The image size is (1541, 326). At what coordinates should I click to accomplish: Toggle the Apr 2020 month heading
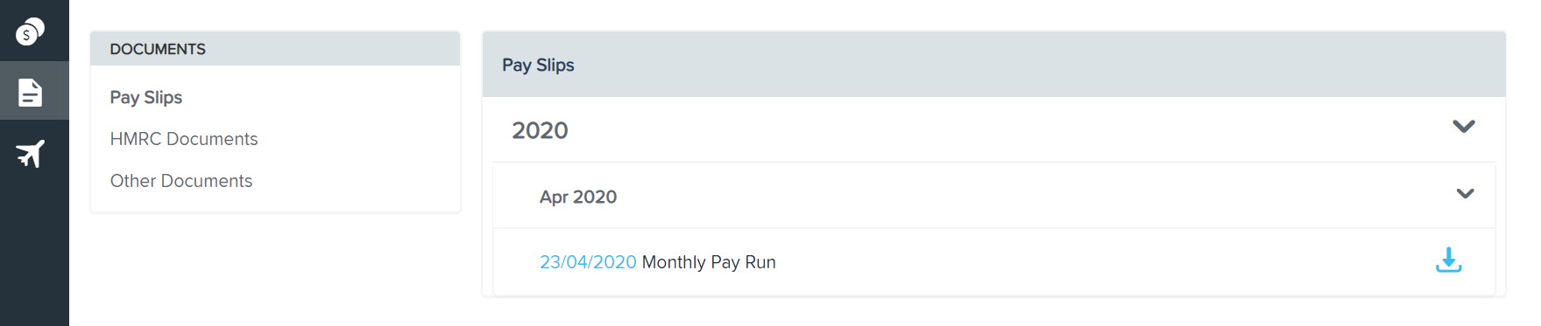[x=578, y=197]
